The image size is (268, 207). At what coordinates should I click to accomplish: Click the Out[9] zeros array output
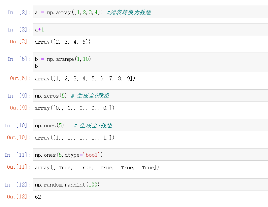pos(75,108)
